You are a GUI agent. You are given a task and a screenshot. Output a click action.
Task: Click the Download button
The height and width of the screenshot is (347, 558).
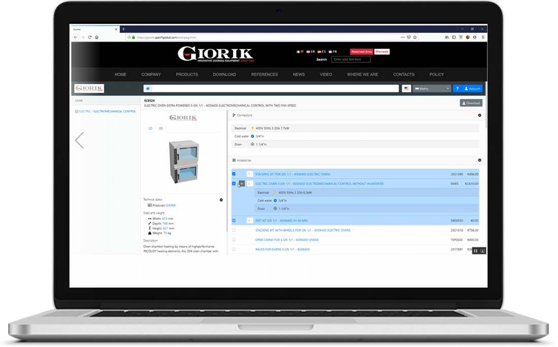(471, 103)
